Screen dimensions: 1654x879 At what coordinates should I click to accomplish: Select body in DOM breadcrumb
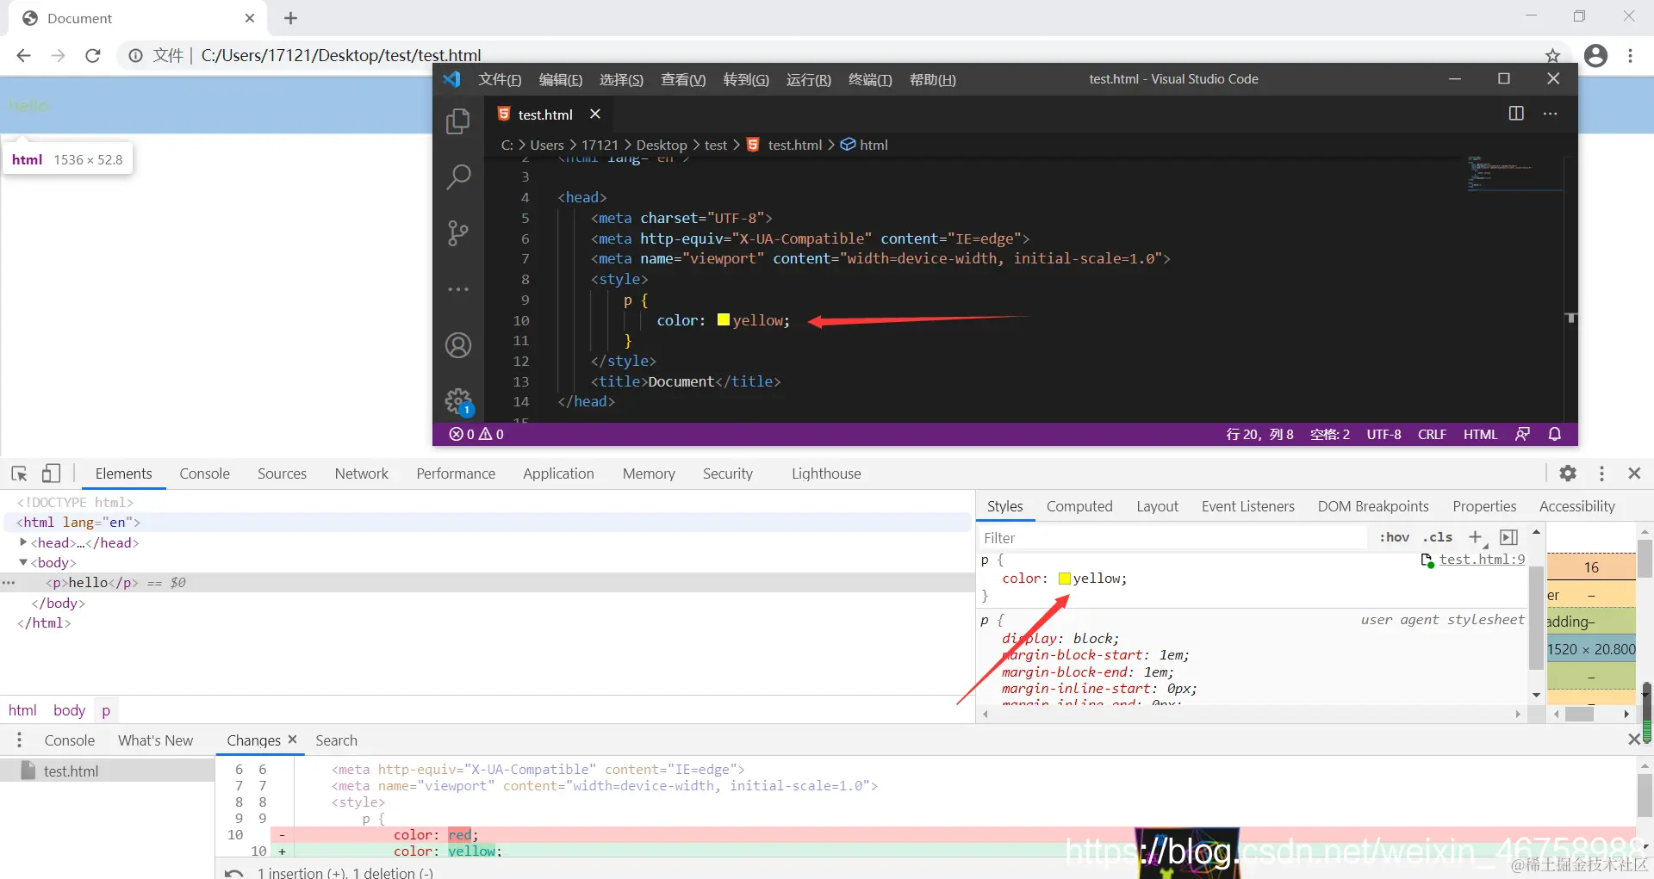(69, 710)
